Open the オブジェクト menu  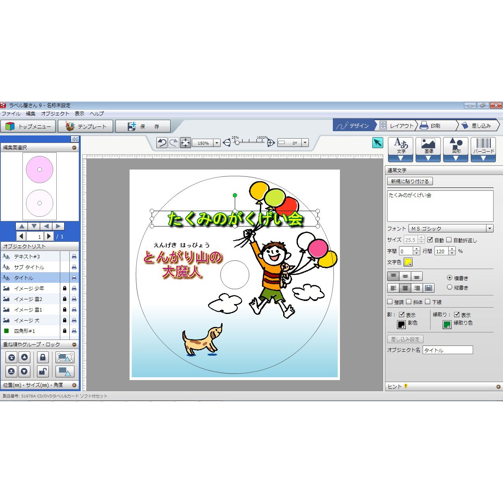[x=55, y=113]
